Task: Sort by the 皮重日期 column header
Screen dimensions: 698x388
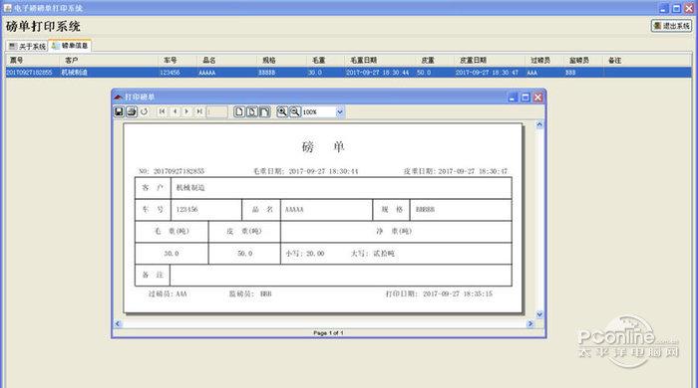Action: tap(490, 60)
